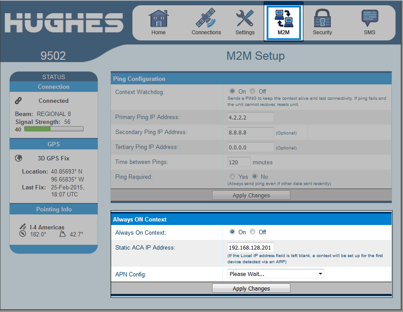Click the 42.7° elevation value
Viewport: 403px width, 312px height.
point(77,234)
